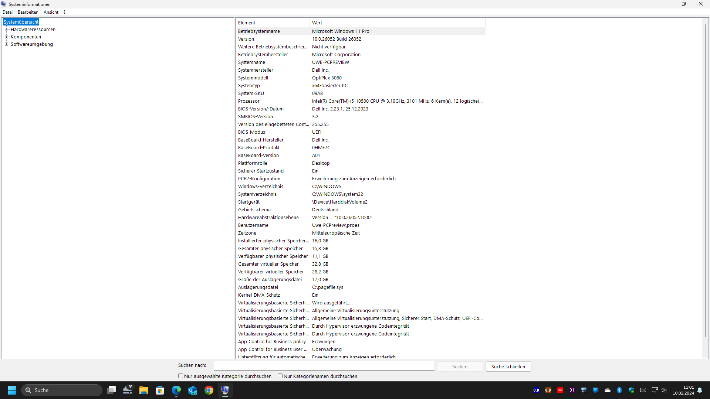Image resolution: width=710 pixels, height=399 pixels.
Task: Expand the Hardwareressourcen tree node
Action: (x=6, y=30)
